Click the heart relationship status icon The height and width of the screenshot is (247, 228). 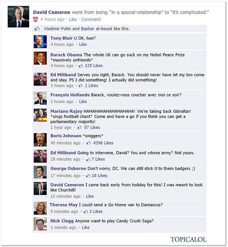click(36, 20)
